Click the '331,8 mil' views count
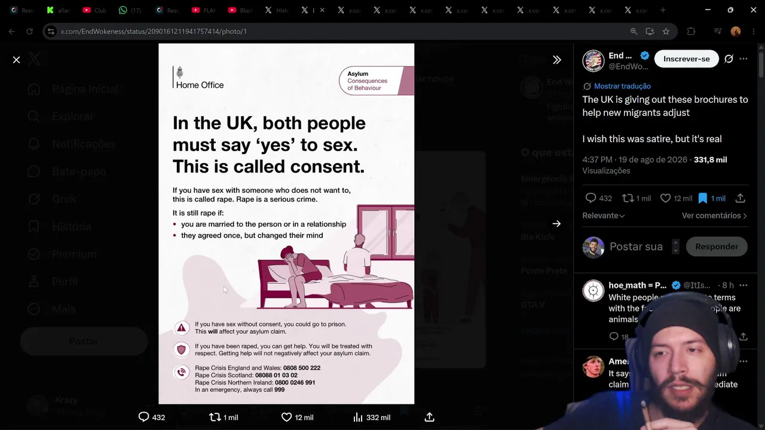Screen dimensions: 765x430 pos(711,159)
